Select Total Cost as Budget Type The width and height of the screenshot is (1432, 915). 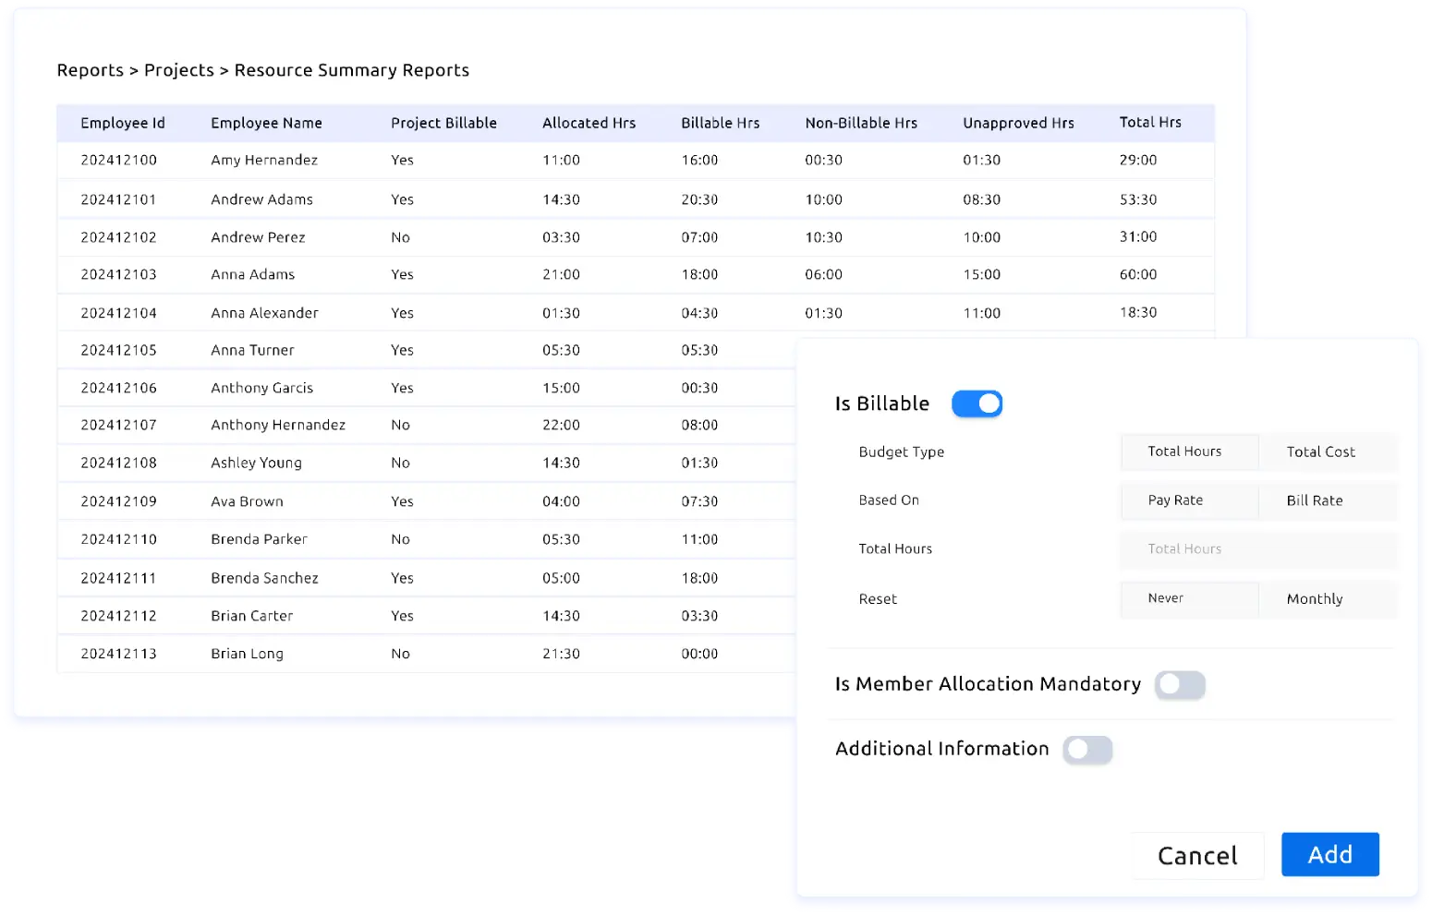(x=1320, y=451)
